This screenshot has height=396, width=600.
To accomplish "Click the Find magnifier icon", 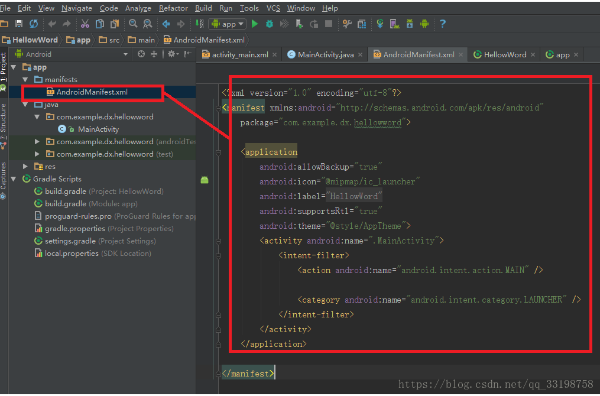I will click(133, 24).
